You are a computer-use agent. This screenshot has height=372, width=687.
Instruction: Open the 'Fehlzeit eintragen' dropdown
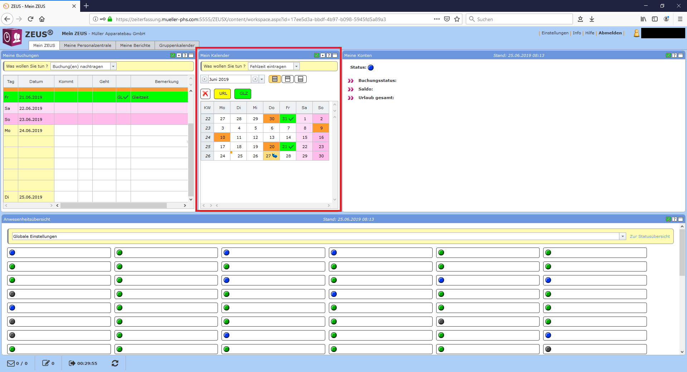[x=296, y=67]
